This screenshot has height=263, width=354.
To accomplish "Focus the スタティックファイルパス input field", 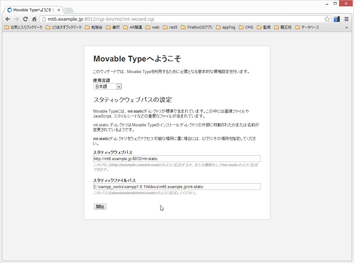I will point(177,187).
